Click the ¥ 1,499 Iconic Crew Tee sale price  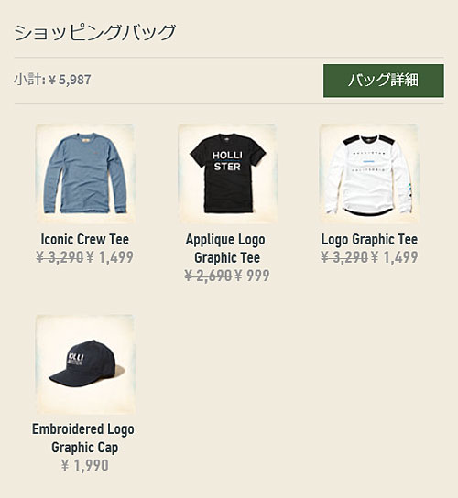coord(110,257)
